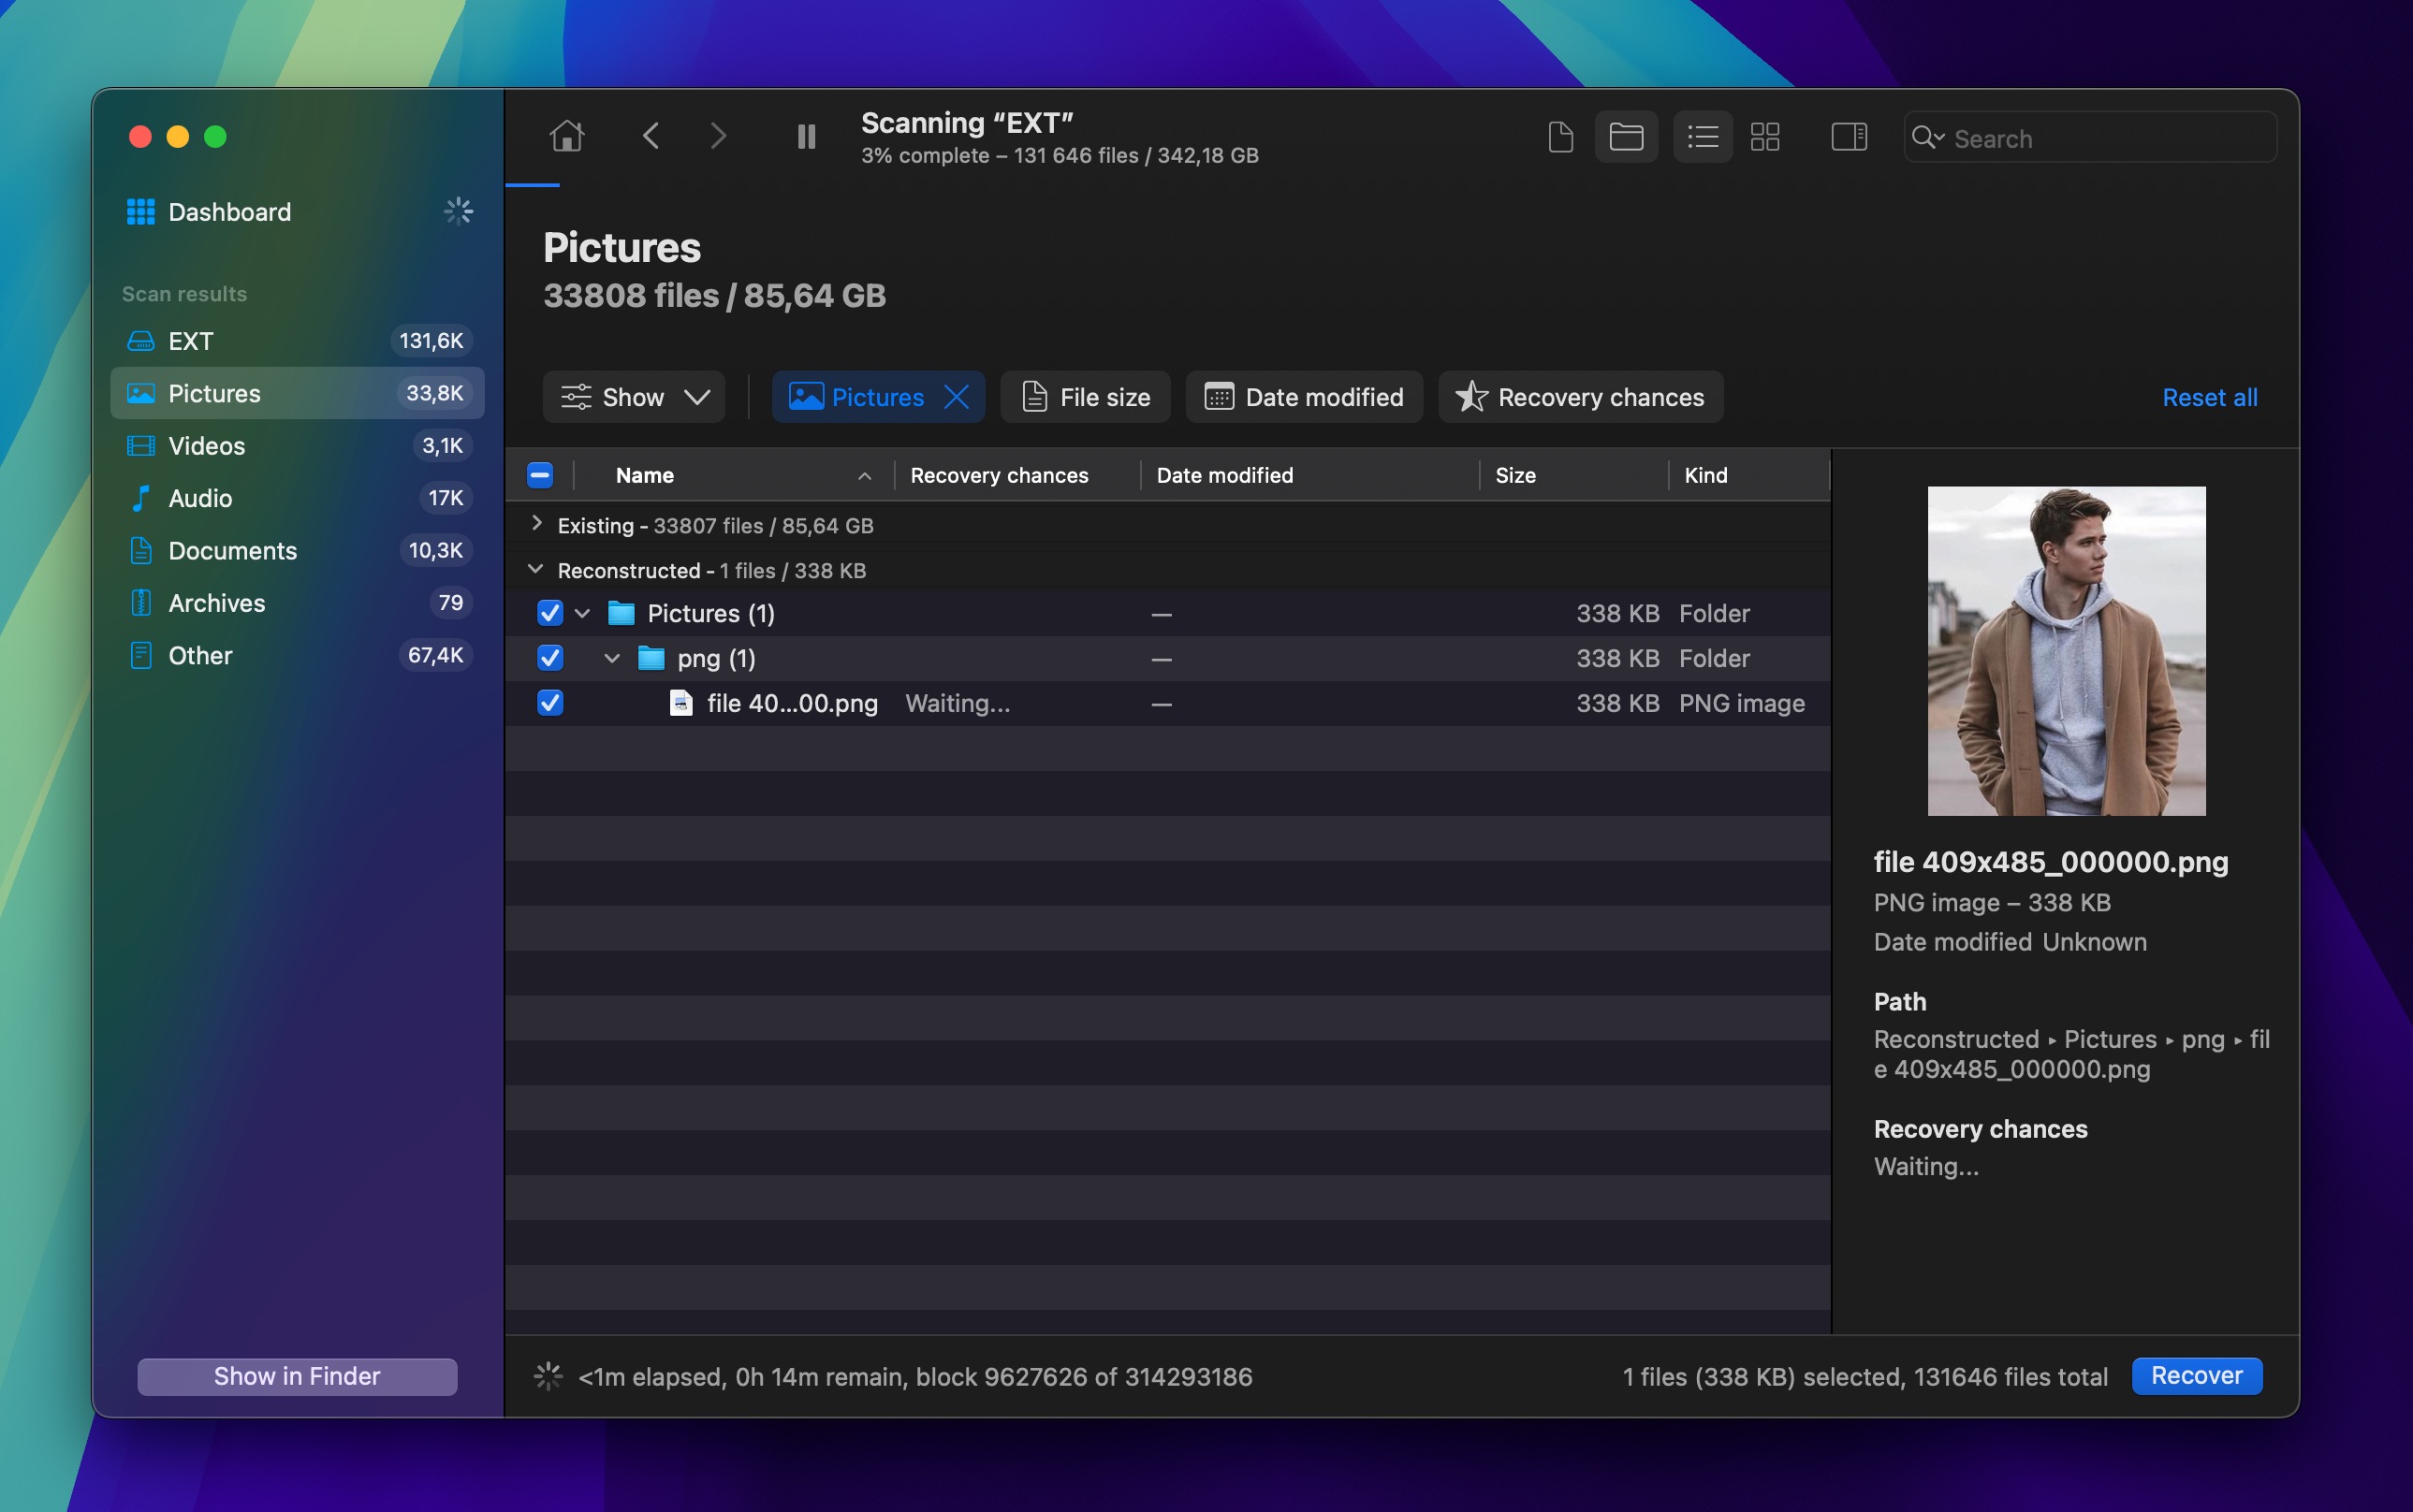Click the Waiting... status in file row
The width and height of the screenshot is (2413, 1512).
(x=958, y=703)
